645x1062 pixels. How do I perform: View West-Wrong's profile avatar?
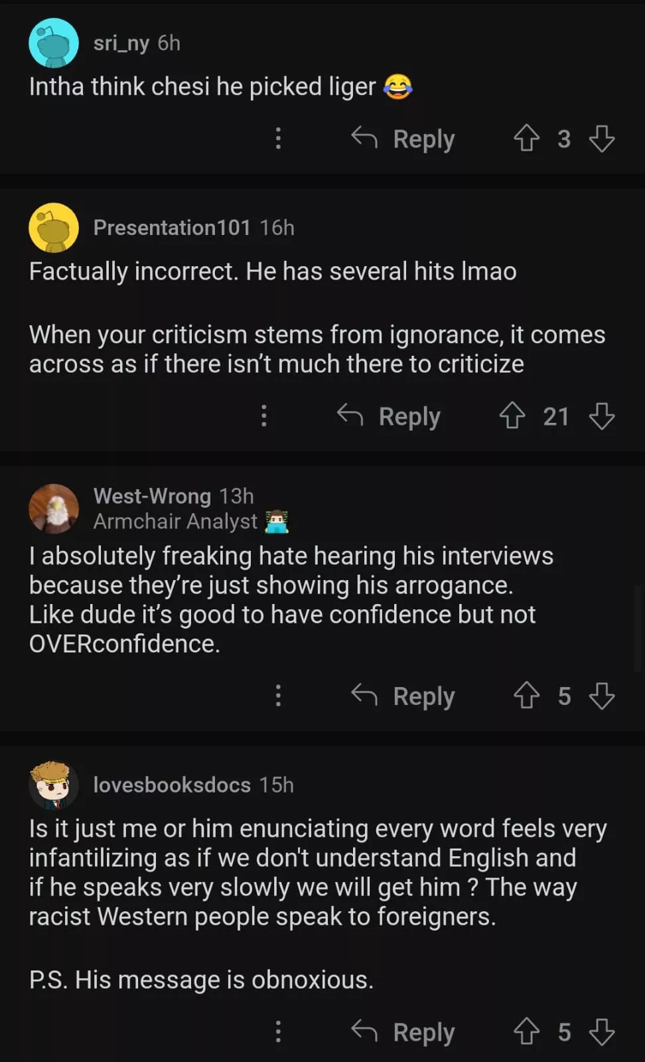point(54,508)
